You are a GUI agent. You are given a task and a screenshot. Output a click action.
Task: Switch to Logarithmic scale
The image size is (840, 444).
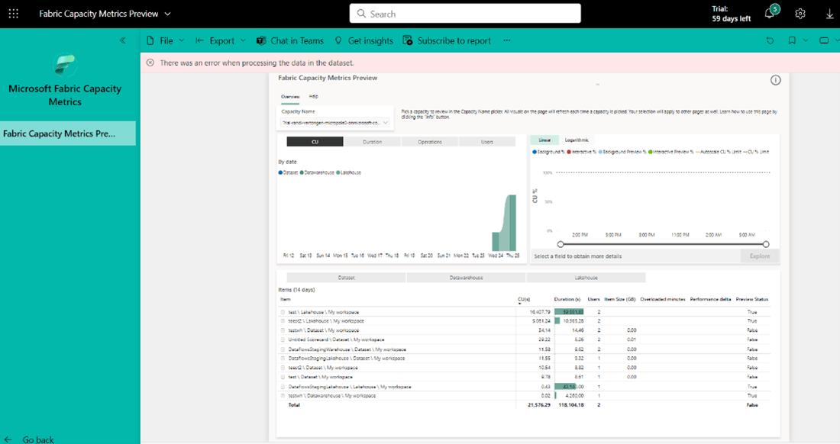[x=577, y=140]
